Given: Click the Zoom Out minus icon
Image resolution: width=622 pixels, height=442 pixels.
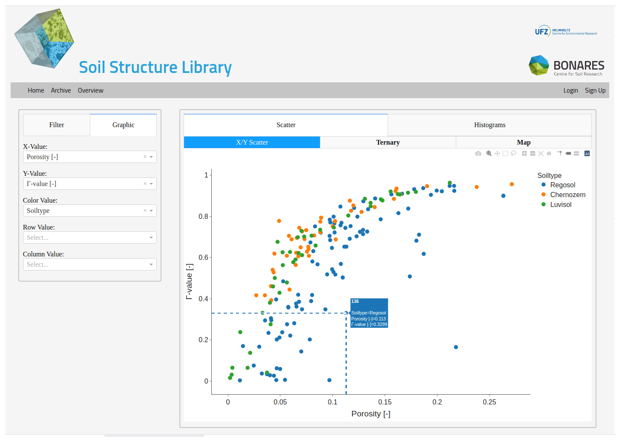Looking at the screenshot, I should (x=533, y=154).
